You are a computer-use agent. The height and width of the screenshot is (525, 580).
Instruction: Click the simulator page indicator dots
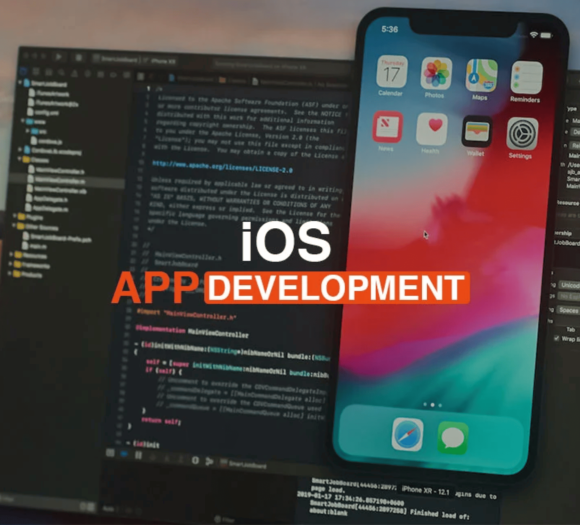(x=433, y=405)
